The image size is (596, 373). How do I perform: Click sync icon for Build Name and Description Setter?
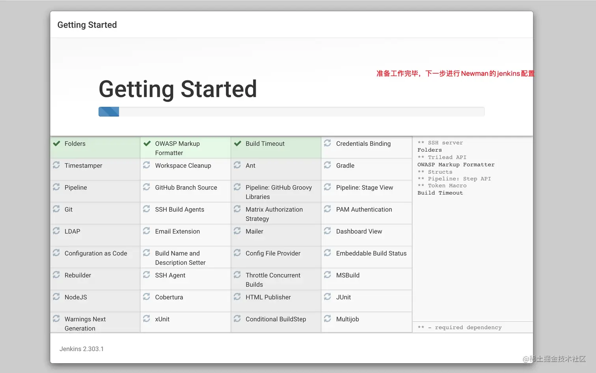pos(147,253)
